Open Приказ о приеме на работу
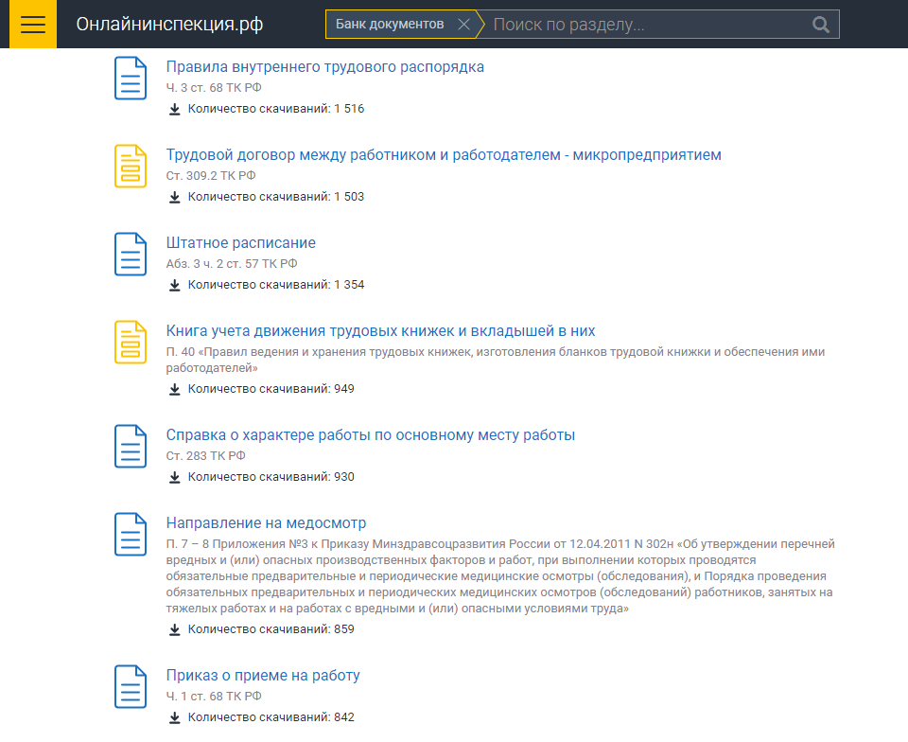This screenshot has height=742, width=908. 263,676
